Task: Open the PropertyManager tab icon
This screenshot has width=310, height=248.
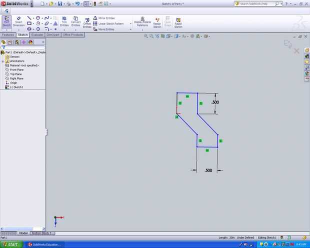Action: pos(10,42)
